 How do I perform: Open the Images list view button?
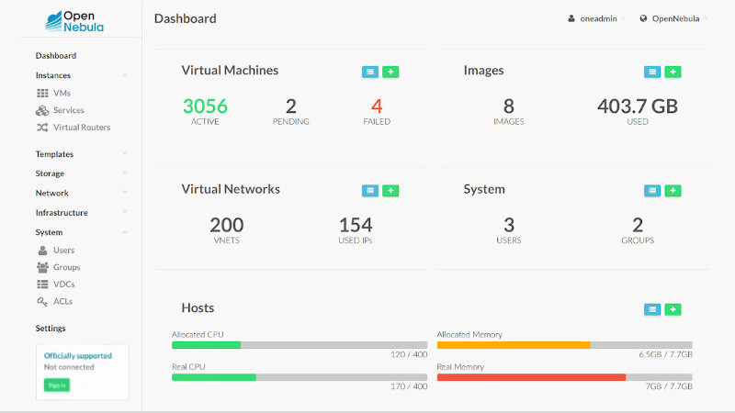pyautogui.click(x=652, y=72)
